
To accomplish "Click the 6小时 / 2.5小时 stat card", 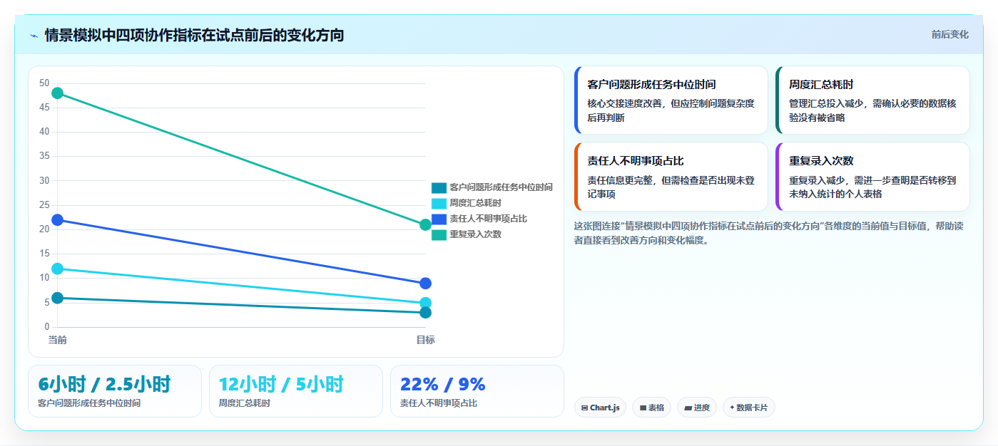I will [x=115, y=391].
